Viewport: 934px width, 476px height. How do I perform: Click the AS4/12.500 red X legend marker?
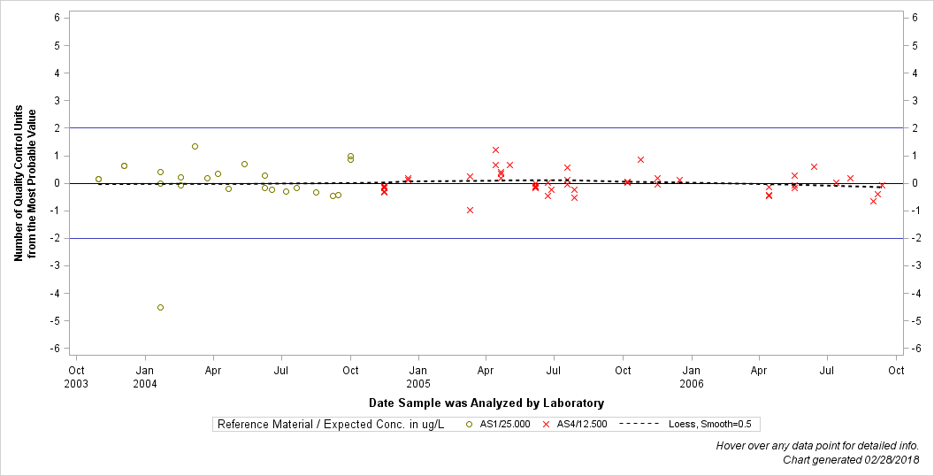pos(546,424)
